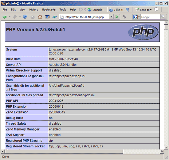Click the PHP logo image link

[143, 32]
